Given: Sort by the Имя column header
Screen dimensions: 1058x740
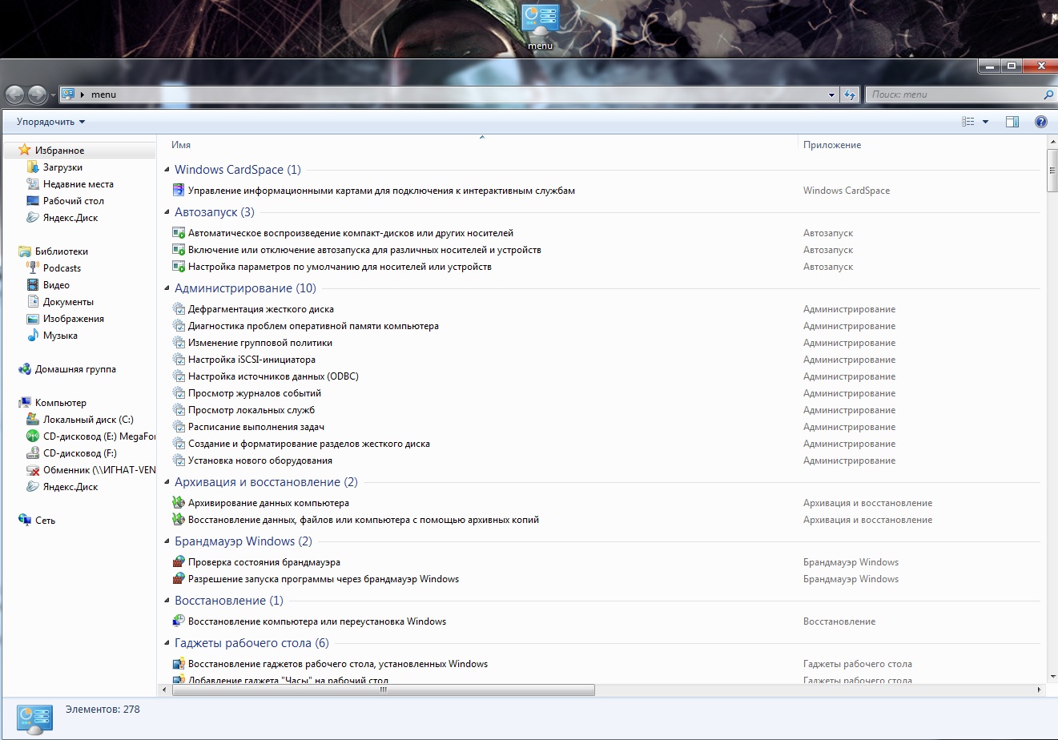Looking at the screenshot, I should 181,145.
